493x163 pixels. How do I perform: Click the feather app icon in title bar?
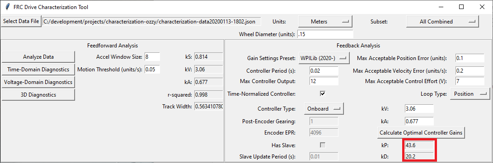(8, 7)
